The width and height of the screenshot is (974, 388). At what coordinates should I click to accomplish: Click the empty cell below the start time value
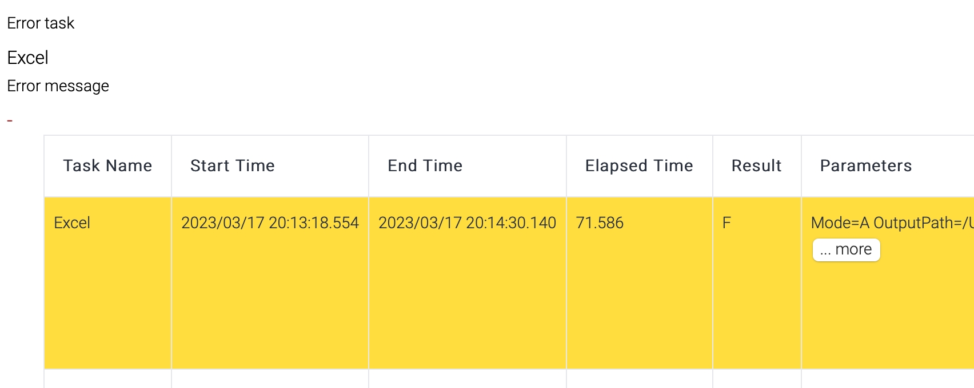(270, 379)
